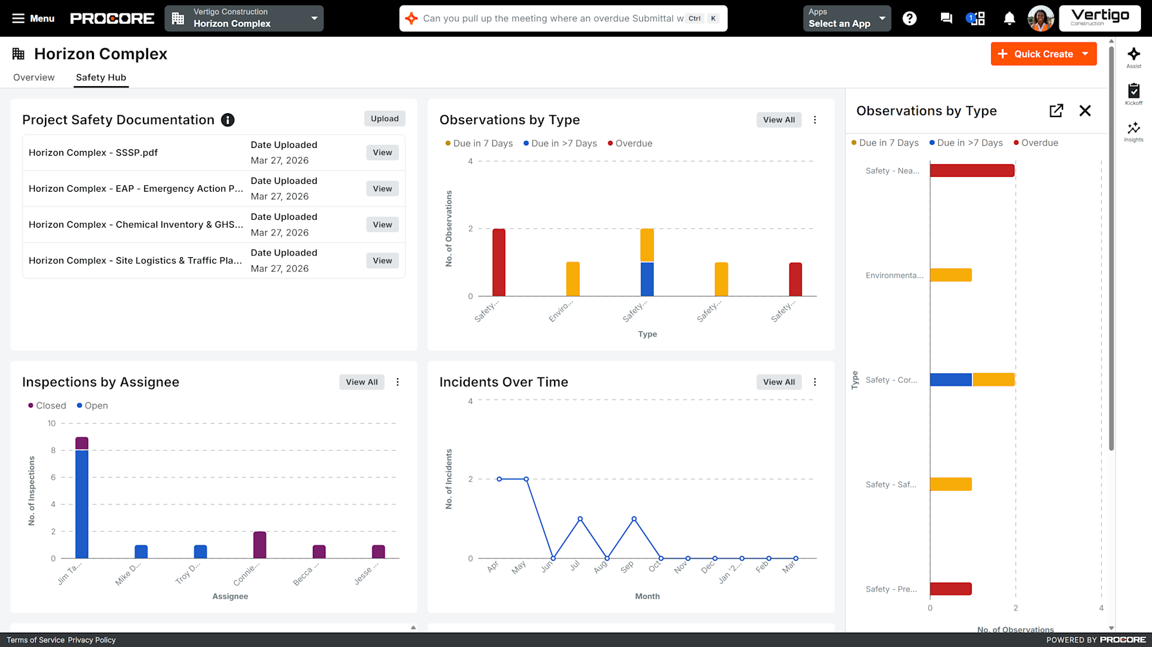This screenshot has width=1152, height=647.
Task: Open the Horizon Complex project selector dropdown
Action: coord(244,18)
